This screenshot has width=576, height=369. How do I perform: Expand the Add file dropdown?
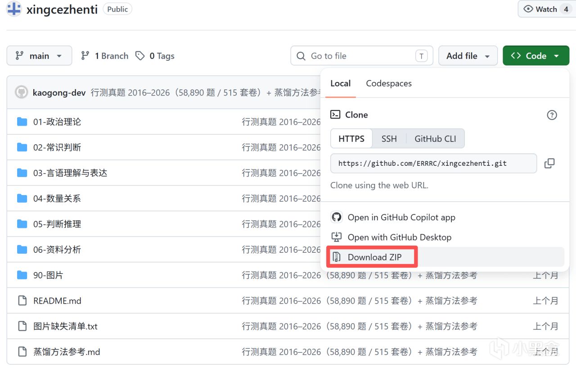click(468, 56)
